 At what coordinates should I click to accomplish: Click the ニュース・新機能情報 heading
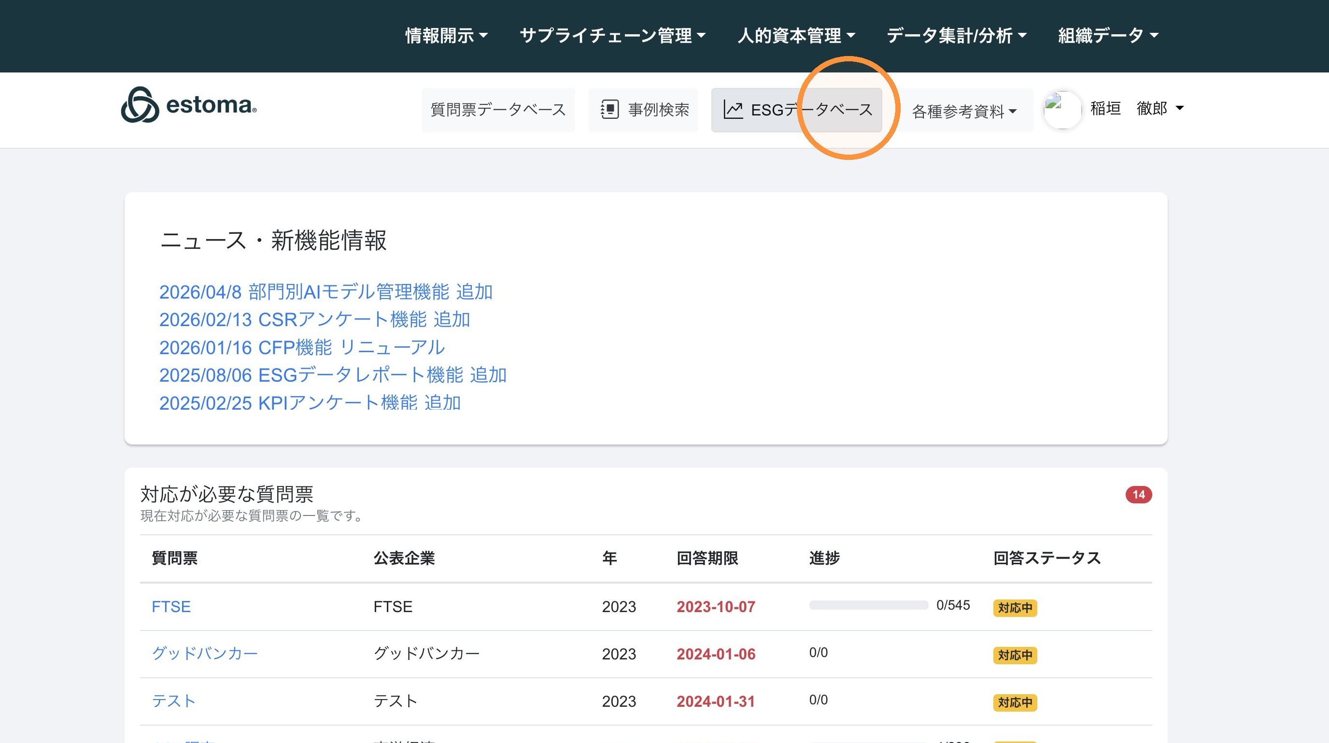(273, 241)
